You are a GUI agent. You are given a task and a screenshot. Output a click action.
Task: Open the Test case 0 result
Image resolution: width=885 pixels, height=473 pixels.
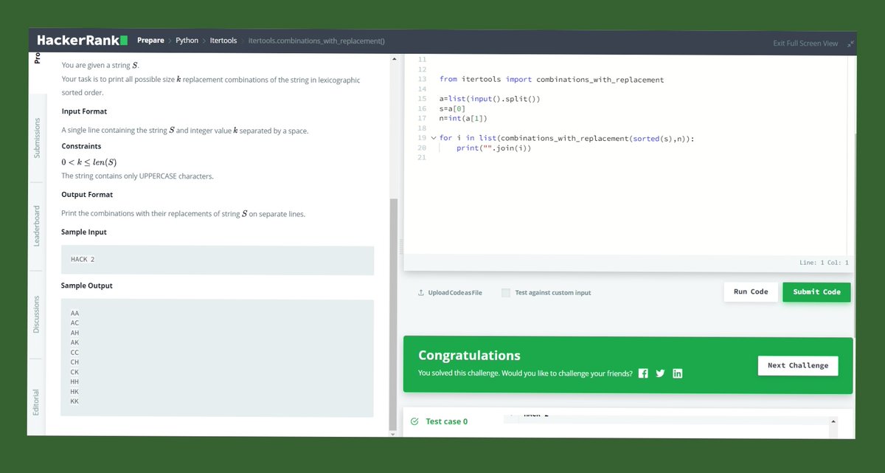pyautogui.click(x=446, y=421)
